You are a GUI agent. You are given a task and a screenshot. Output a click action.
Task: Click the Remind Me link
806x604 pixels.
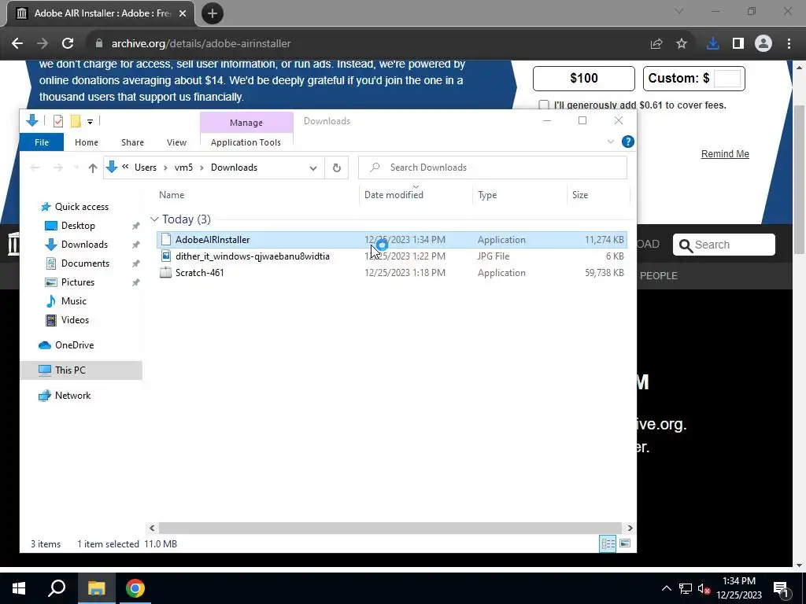pos(725,154)
